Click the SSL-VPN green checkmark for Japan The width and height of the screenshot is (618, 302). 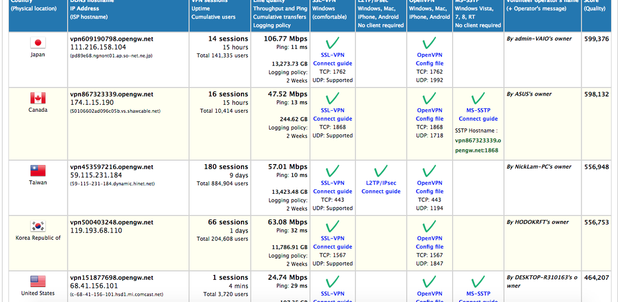click(x=332, y=43)
